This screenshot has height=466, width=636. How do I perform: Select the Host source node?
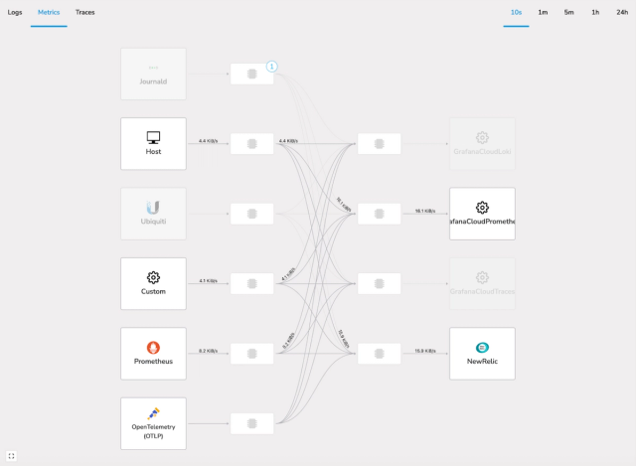[x=153, y=143]
